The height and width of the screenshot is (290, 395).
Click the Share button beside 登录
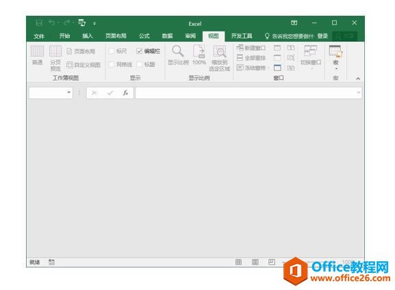[x=345, y=36]
